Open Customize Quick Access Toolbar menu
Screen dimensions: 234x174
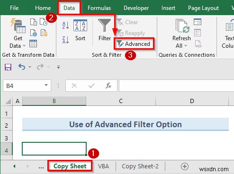(58, 67)
